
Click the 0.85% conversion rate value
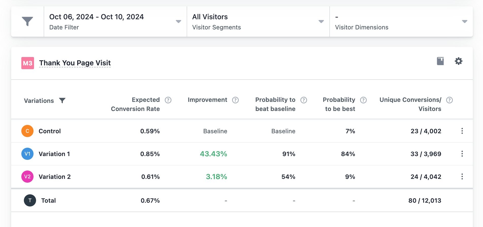[x=150, y=154]
